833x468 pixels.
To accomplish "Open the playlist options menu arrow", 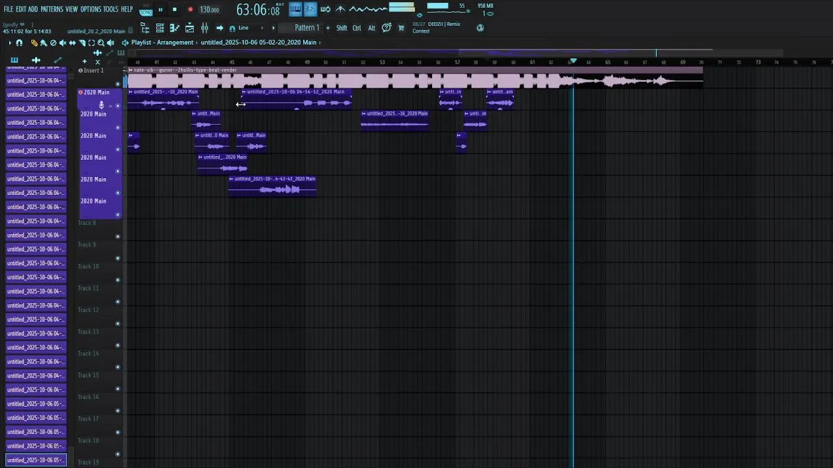I will 10,43.
